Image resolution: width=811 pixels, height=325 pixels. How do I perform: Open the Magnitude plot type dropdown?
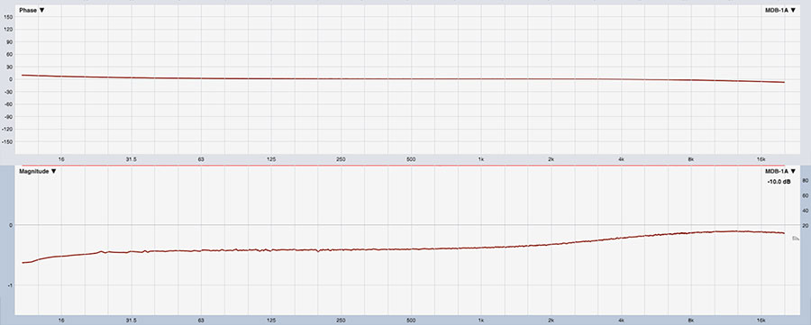pyautogui.click(x=37, y=171)
